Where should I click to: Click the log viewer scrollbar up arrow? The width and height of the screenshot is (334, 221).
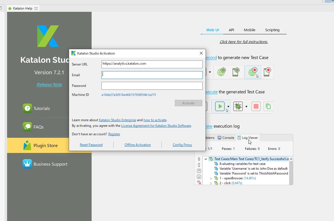[291, 159]
